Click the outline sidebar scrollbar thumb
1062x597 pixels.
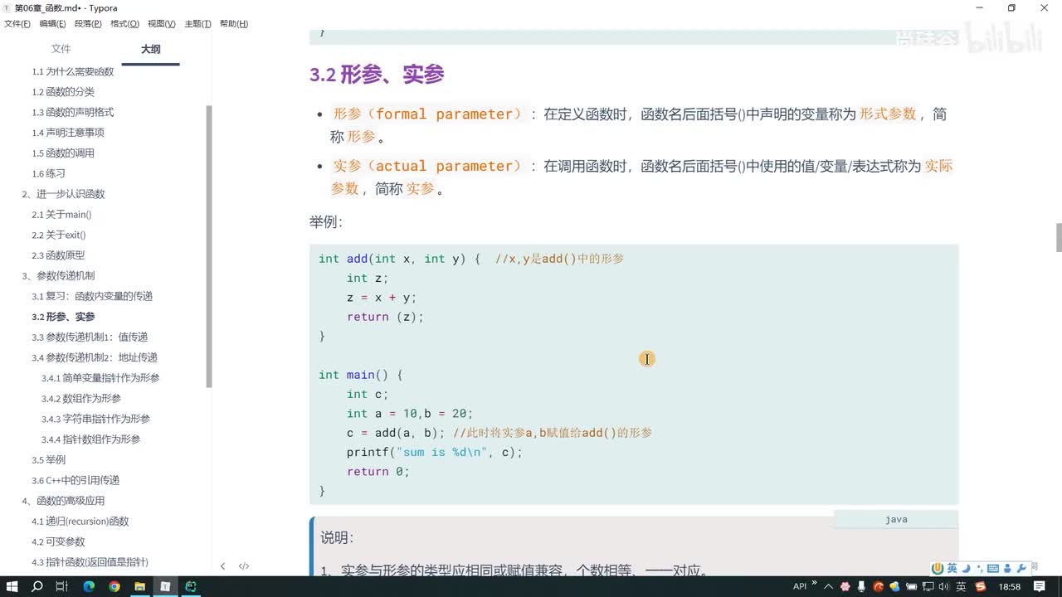tap(209, 246)
